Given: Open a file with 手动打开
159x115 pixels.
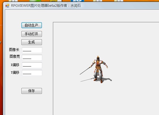Looking at the screenshot, I should click(32, 34).
